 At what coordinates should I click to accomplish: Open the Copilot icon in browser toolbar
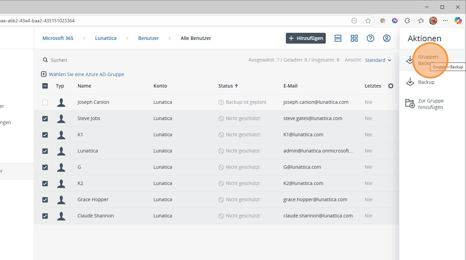tap(458, 21)
